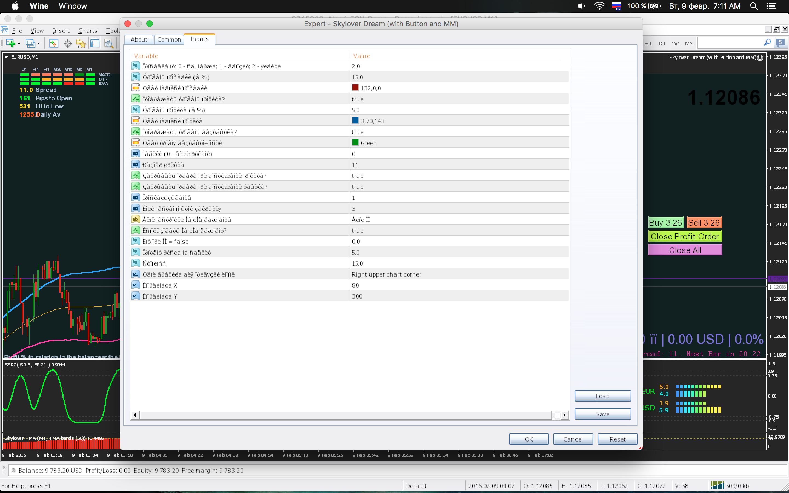The height and width of the screenshot is (493, 789).
Task: Click the Green color swatch
Action: tap(355, 142)
